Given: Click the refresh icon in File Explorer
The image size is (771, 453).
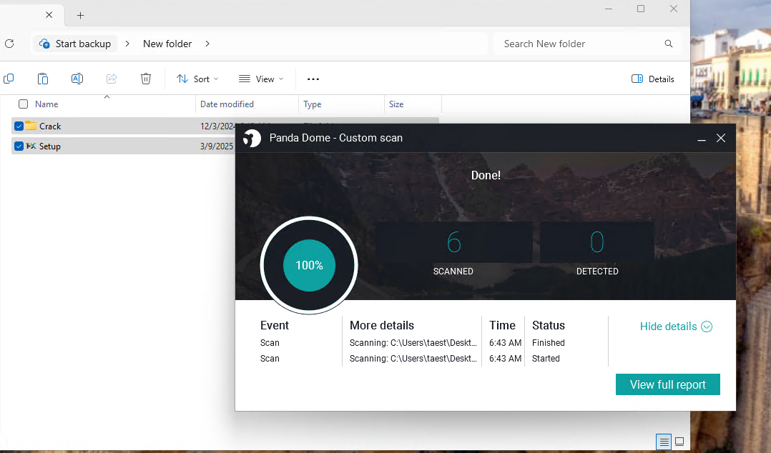Looking at the screenshot, I should click(x=9, y=44).
